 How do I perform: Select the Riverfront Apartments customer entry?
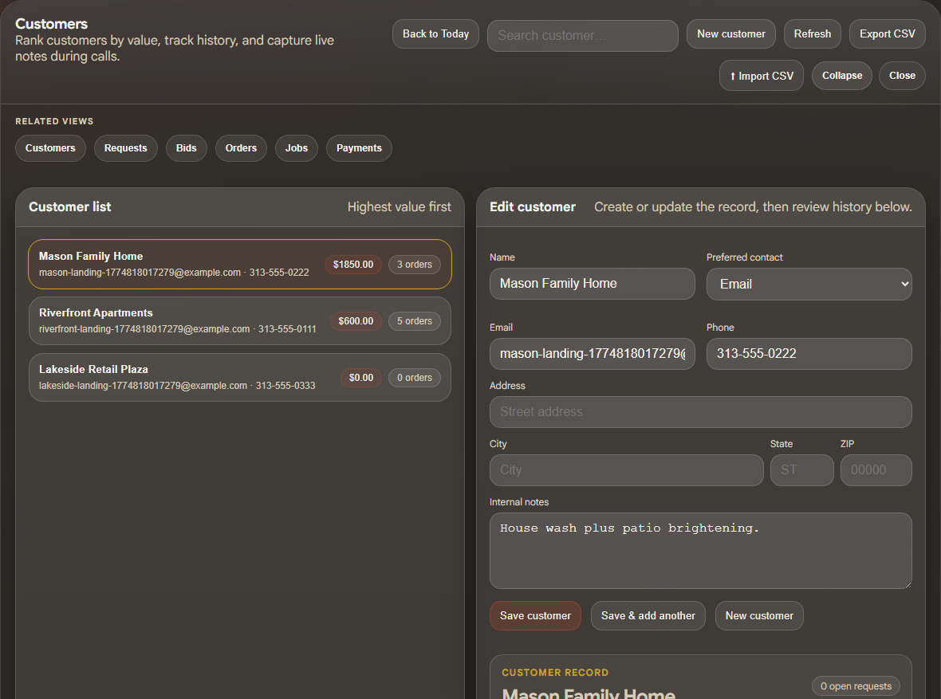(x=239, y=320)
